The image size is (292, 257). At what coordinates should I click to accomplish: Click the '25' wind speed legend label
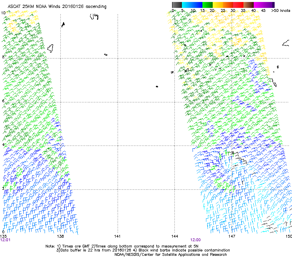tap(223, 11)
